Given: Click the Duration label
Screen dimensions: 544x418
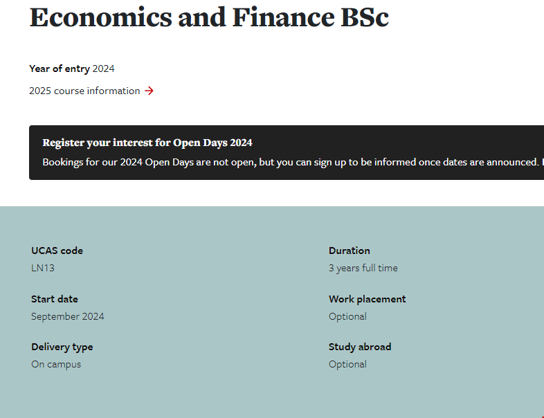Looking at the screenshot, I should [x=350, y=251].
